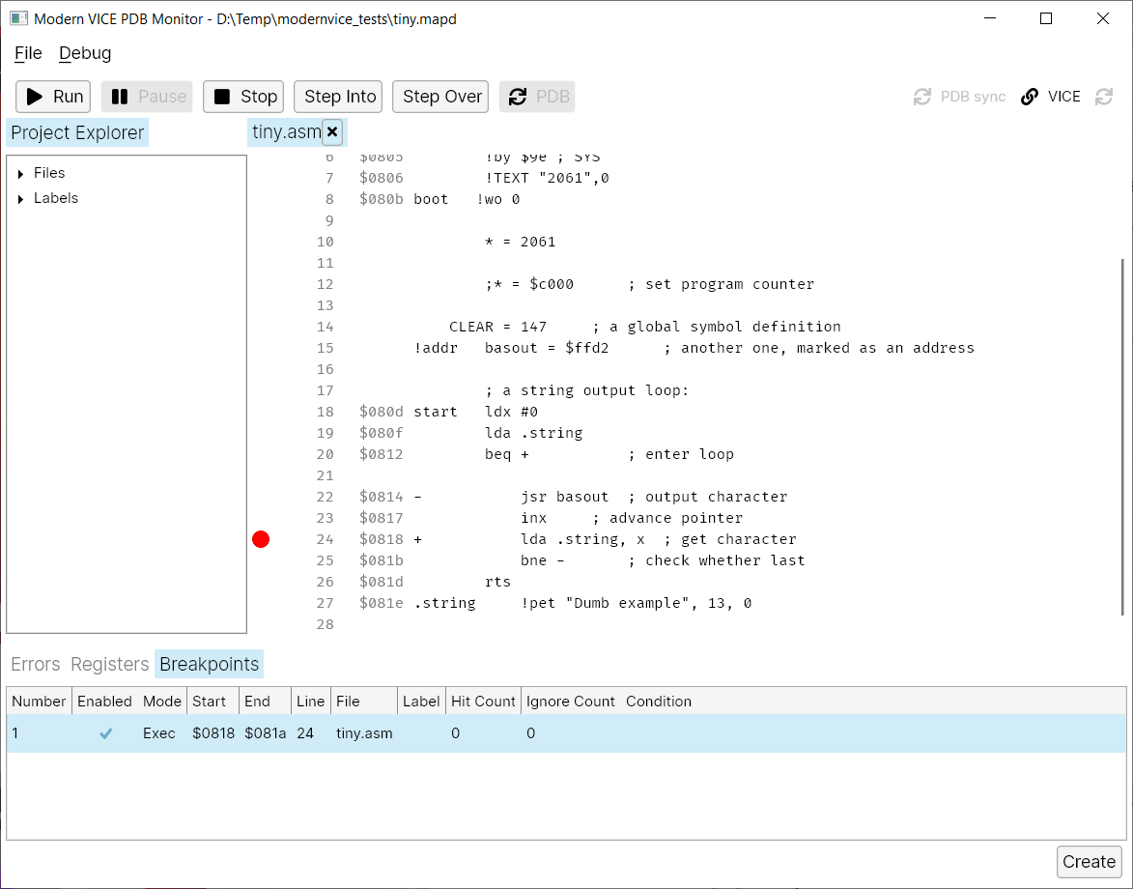Switch to the Errors tab
This screenshot has height=889, width=1133.
point(36,664)
